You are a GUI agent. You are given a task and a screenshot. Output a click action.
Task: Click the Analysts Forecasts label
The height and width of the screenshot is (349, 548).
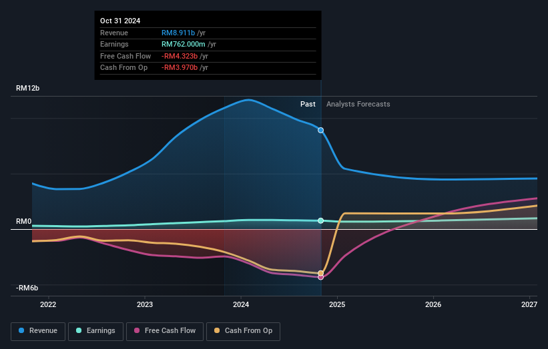tap(358, 104)
